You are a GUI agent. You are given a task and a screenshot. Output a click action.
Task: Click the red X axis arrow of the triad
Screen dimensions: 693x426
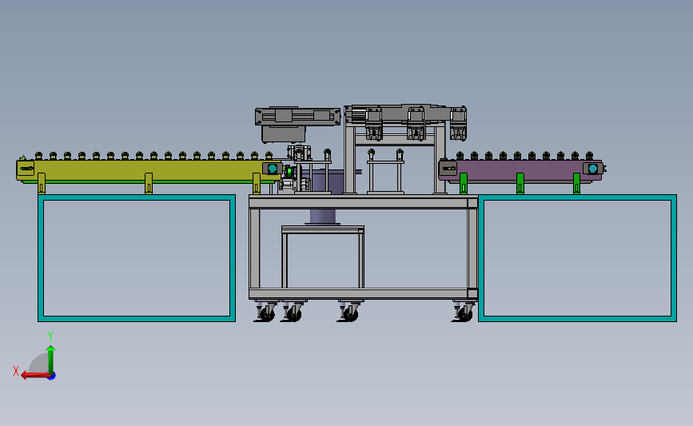[x=35, y=375]
